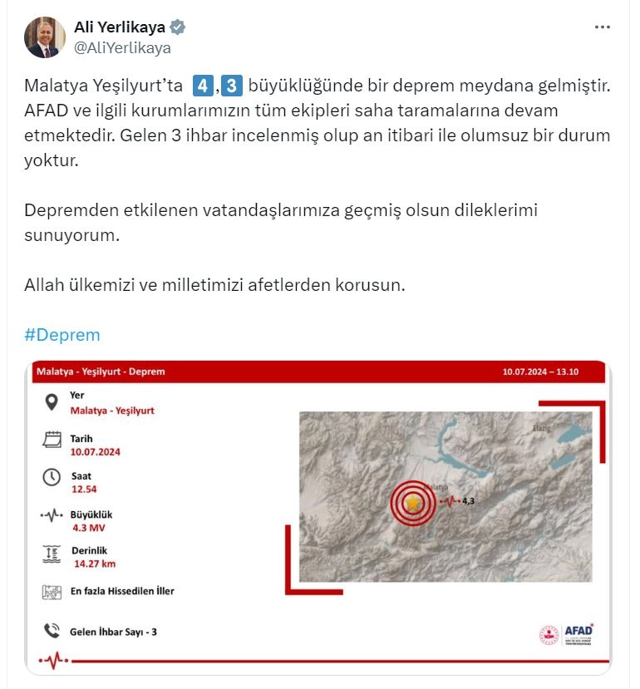This screenshot has height=689, width=640.
Task: Click the depth icon beside Derinlik
Action: 52,554
